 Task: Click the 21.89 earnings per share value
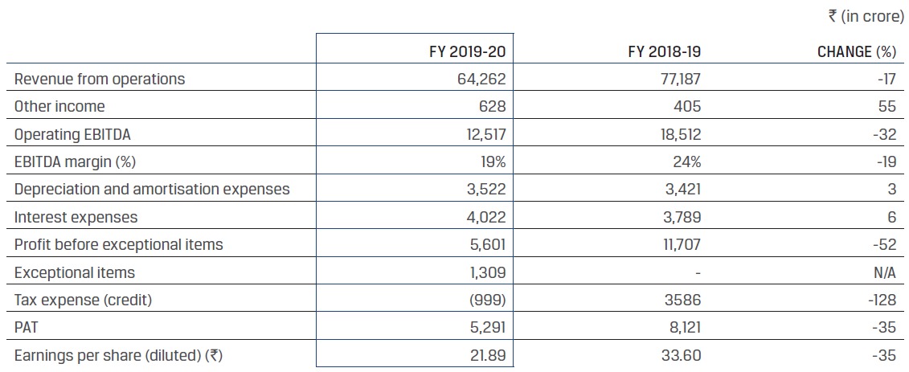tap(488, 355)
